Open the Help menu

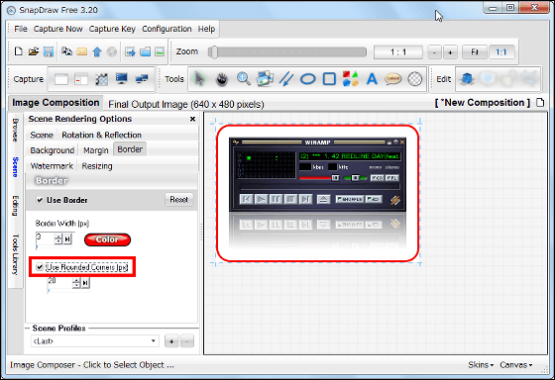[206, 29]
